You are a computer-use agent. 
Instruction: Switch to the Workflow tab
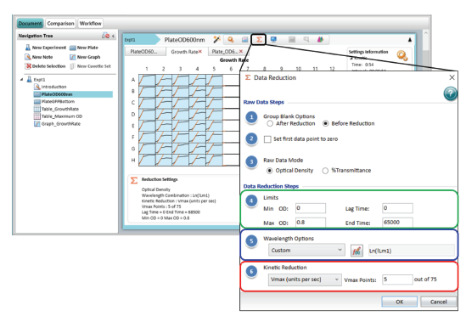[x=90, y=23]
